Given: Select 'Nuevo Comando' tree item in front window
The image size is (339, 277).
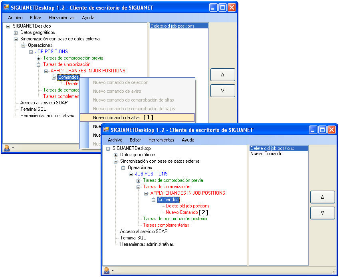Looking at the screenshot, I should 182,212.
